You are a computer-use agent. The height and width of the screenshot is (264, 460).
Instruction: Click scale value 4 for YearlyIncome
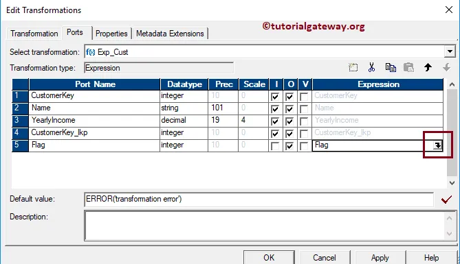[254, 121]
